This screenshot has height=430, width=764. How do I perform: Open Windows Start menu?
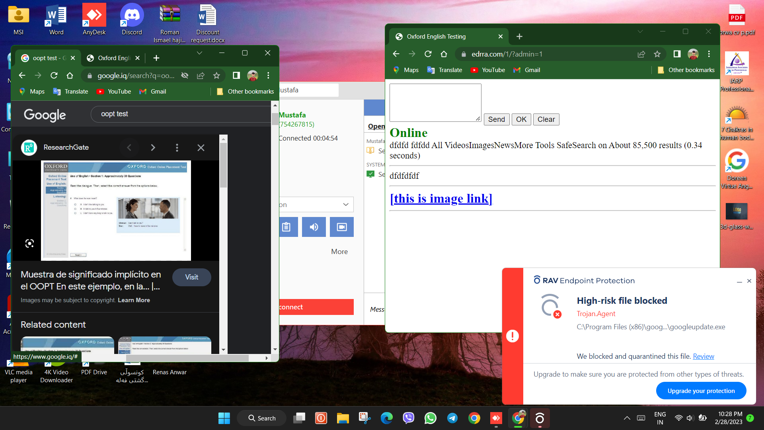(224, 418)
